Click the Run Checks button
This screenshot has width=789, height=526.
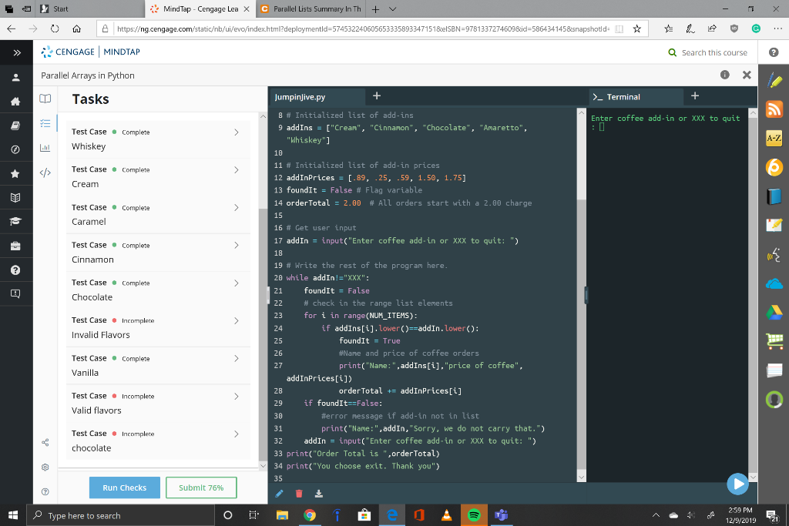coord(124,487)
